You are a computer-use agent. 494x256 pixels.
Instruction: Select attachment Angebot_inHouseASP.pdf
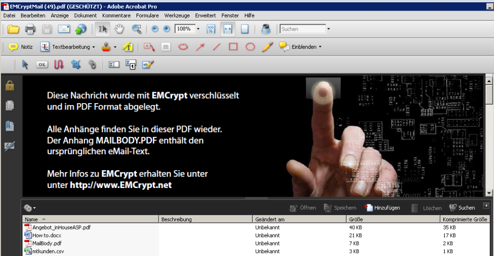point(61,228)
